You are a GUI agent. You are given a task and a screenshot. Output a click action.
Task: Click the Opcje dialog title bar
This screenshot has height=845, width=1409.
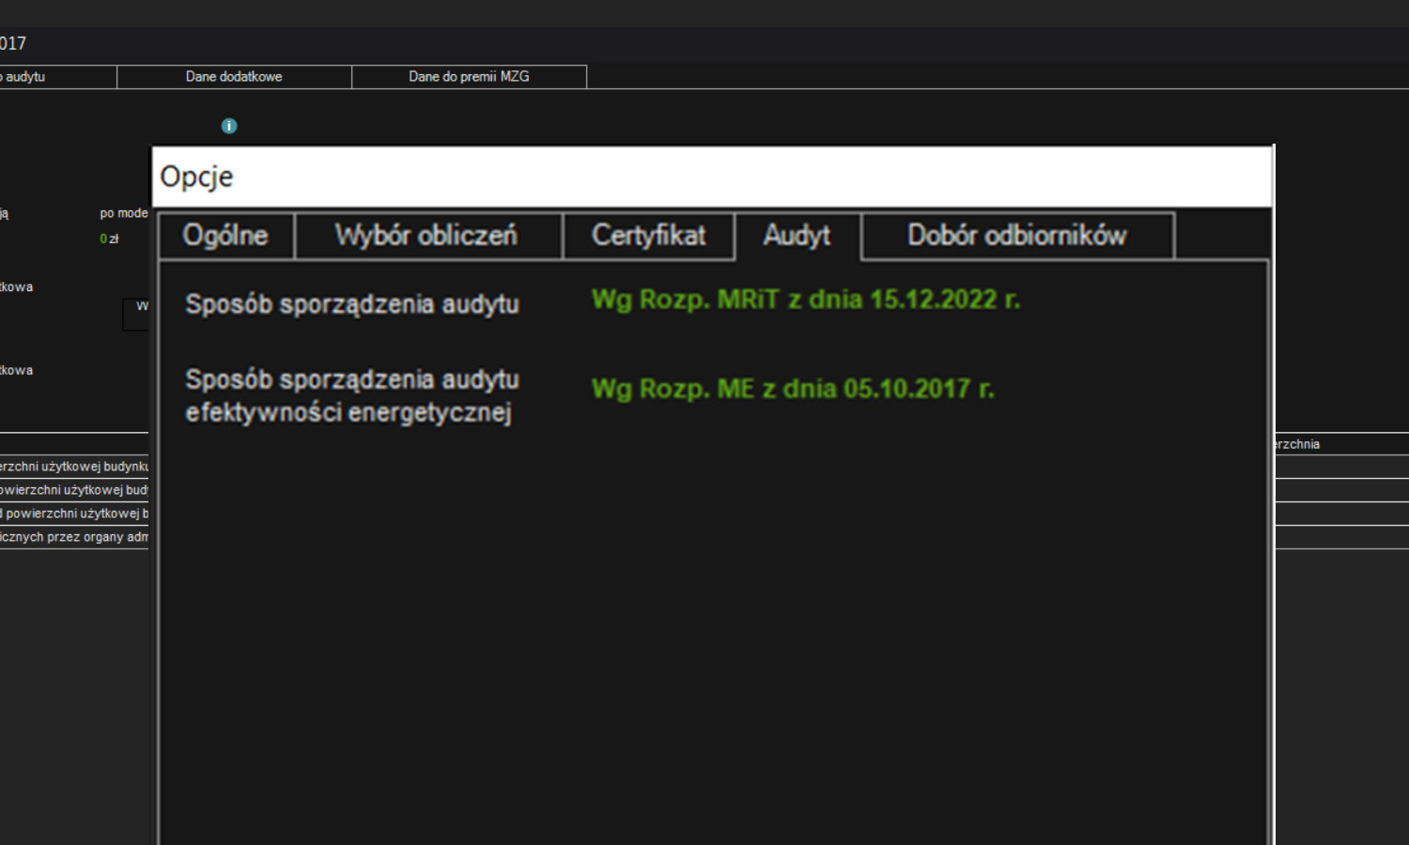[x=712, y=177]
